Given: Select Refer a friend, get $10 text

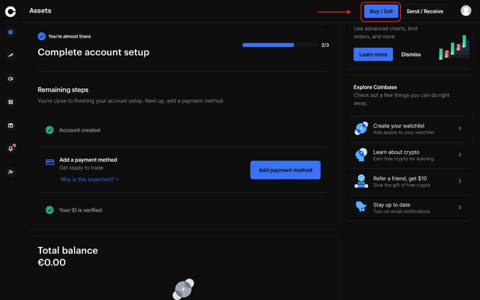Looking at the screenshot, I should (x=400, y=179).
